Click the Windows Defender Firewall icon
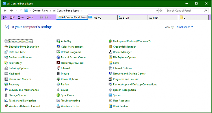Image resolution: width=212 pixels, height=113 pixels. (x=6, y=106)
